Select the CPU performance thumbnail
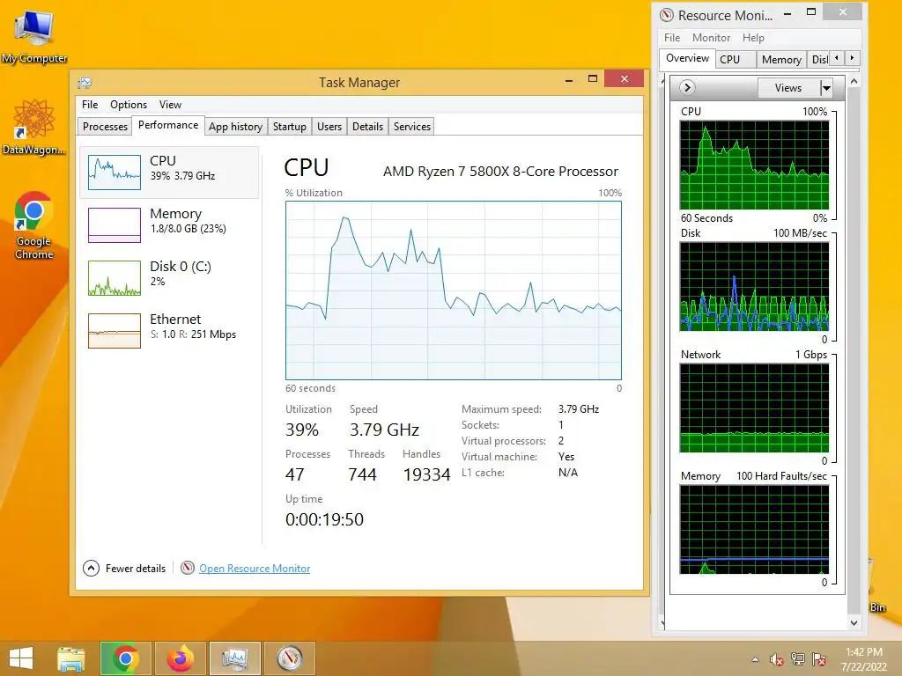 point(114,172)
